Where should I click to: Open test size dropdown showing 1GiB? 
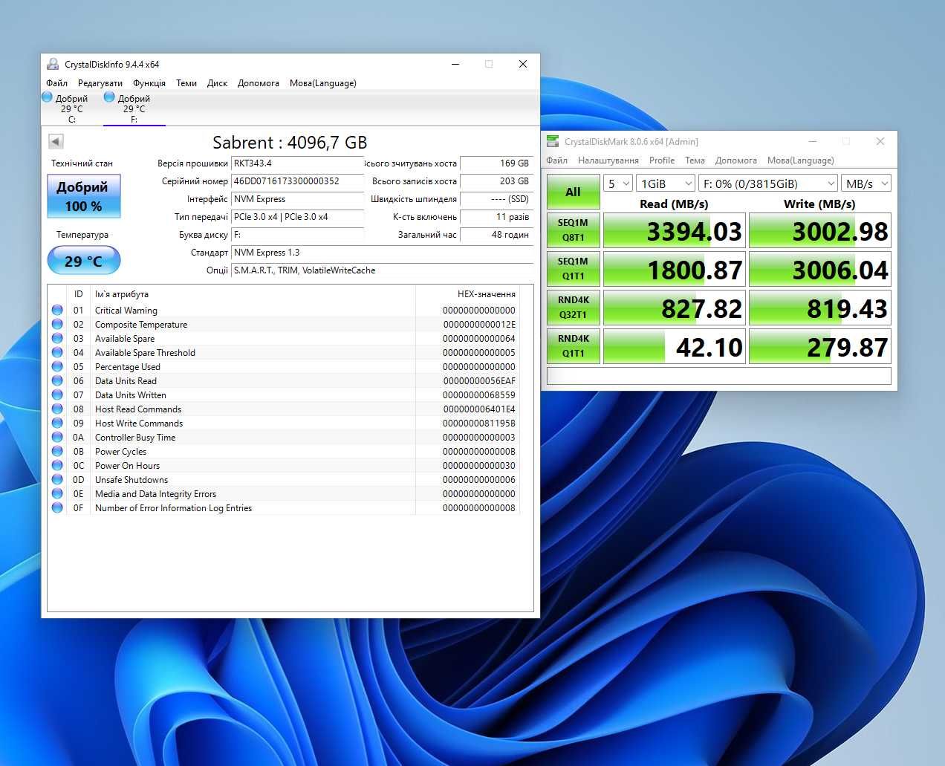coord(666,184)
